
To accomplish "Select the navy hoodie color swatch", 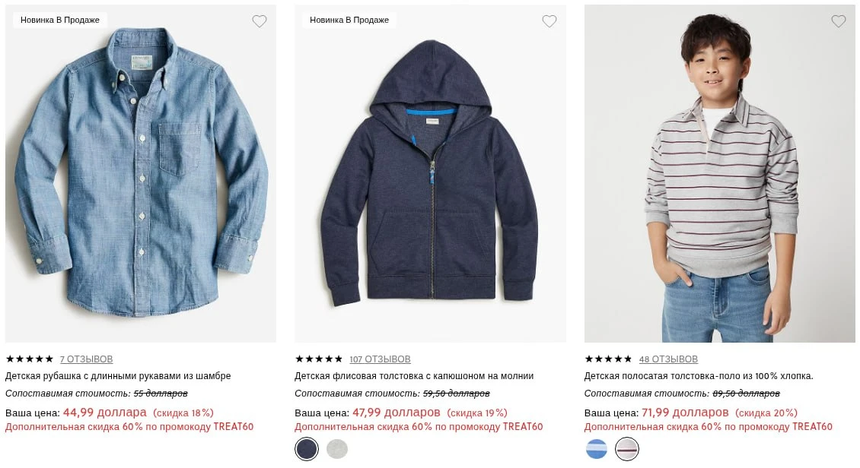I will tap(307, 450).
